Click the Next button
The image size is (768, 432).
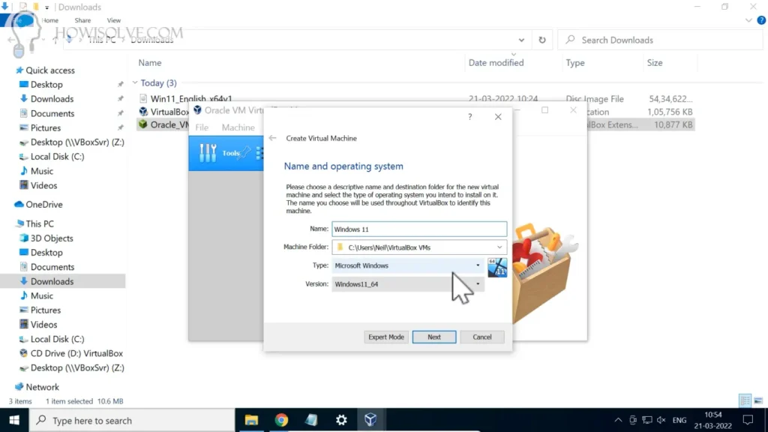coord(434,337)
